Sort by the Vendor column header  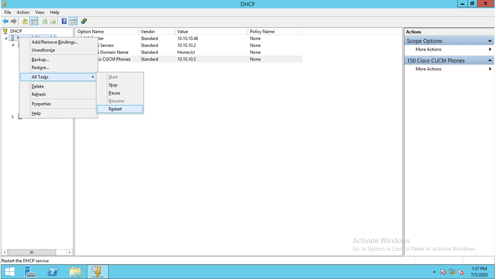coord(157,32)
